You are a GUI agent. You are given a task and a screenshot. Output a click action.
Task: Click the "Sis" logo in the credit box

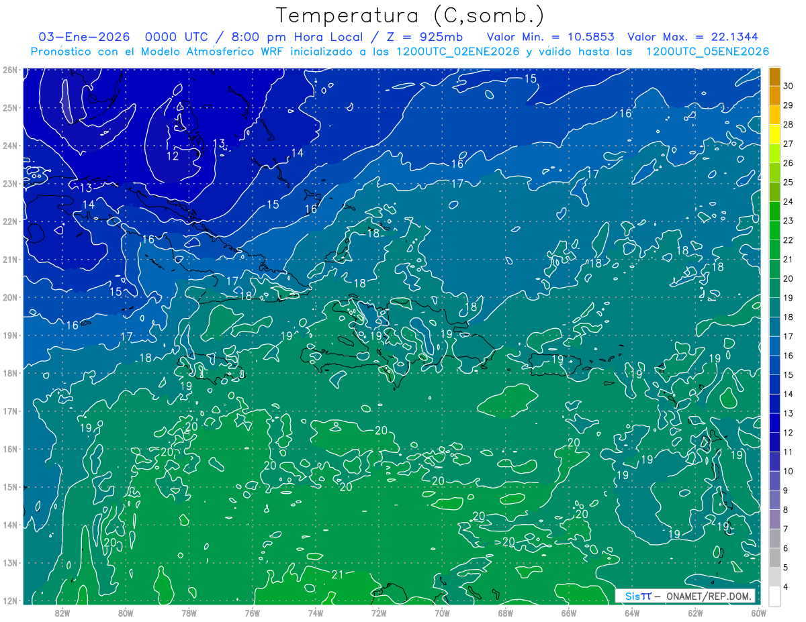point(632,596)
